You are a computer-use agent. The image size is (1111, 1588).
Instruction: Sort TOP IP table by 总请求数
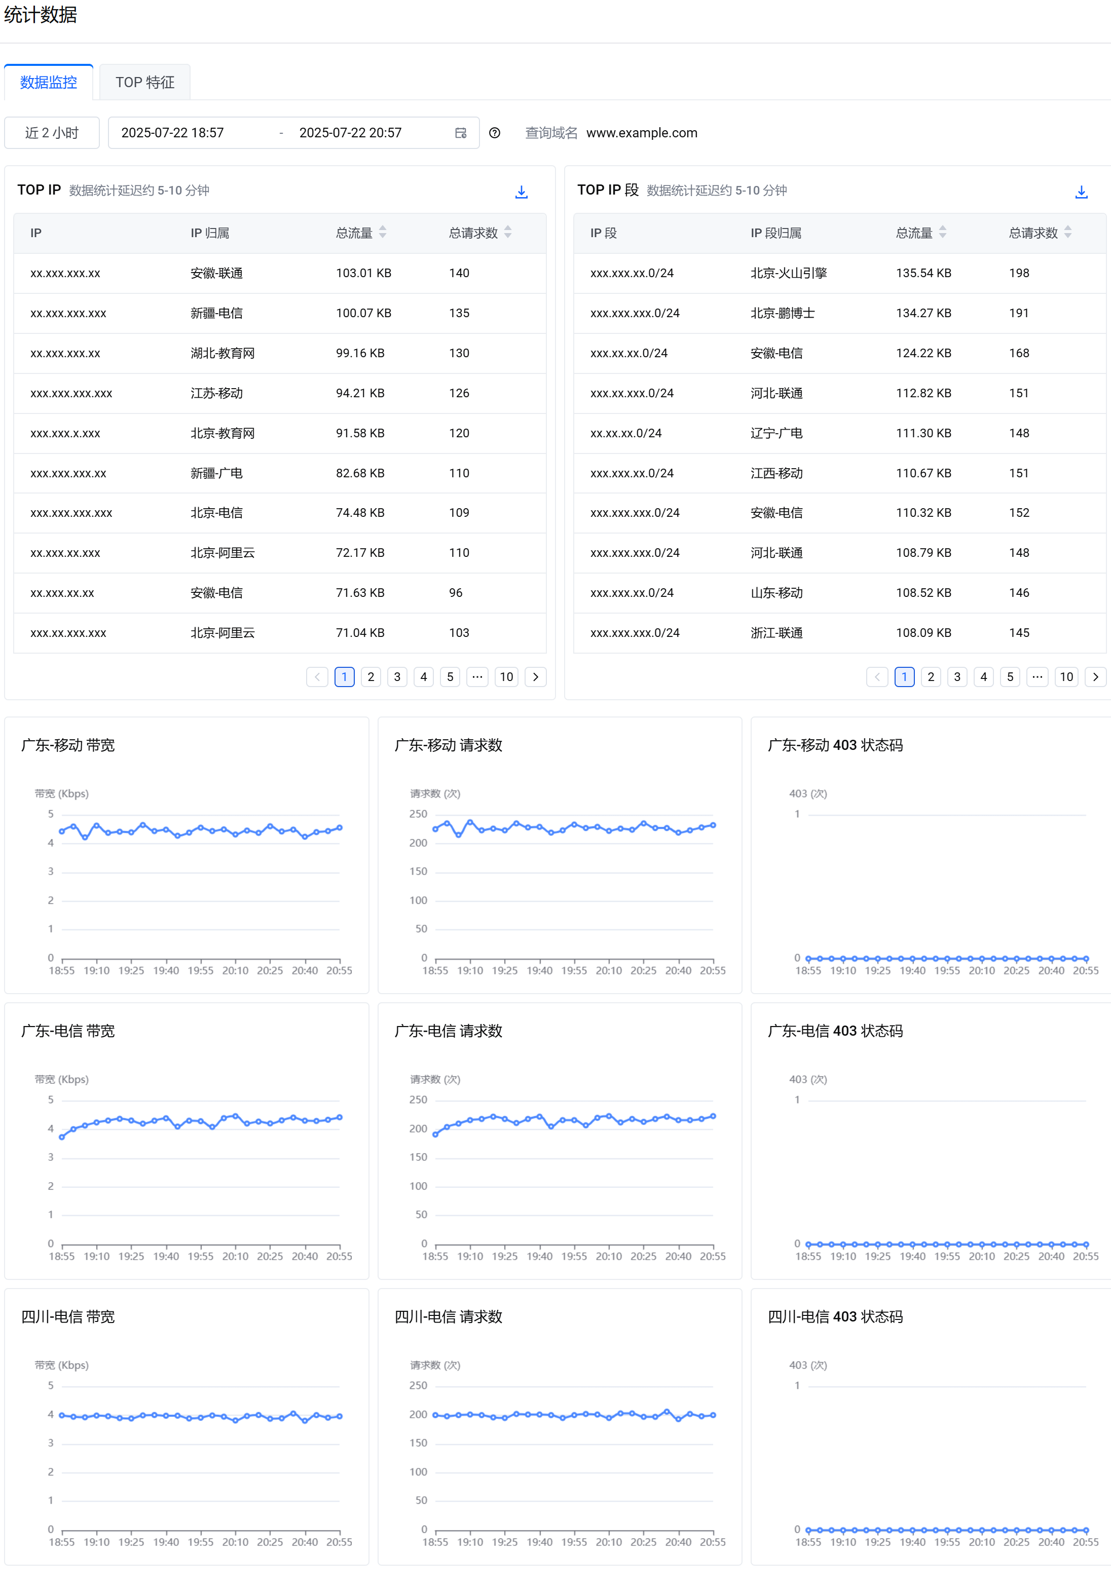click(x=508, y=233)
